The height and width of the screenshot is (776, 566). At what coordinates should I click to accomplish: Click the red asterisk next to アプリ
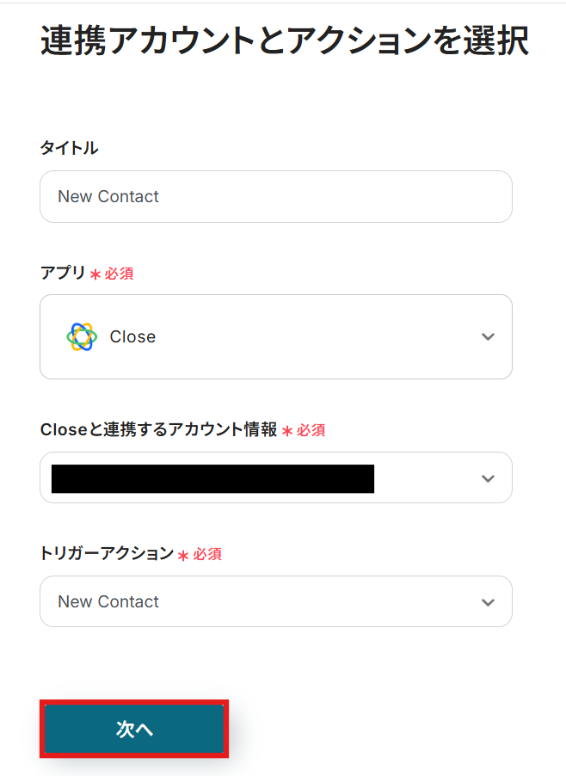95,275
